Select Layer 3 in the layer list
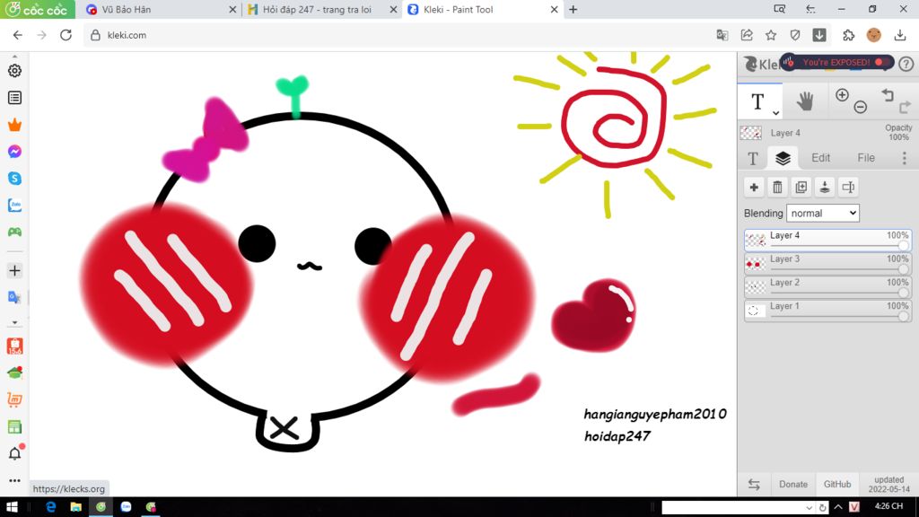The width and height of the screenshot is (919, 517). (827, 264)
